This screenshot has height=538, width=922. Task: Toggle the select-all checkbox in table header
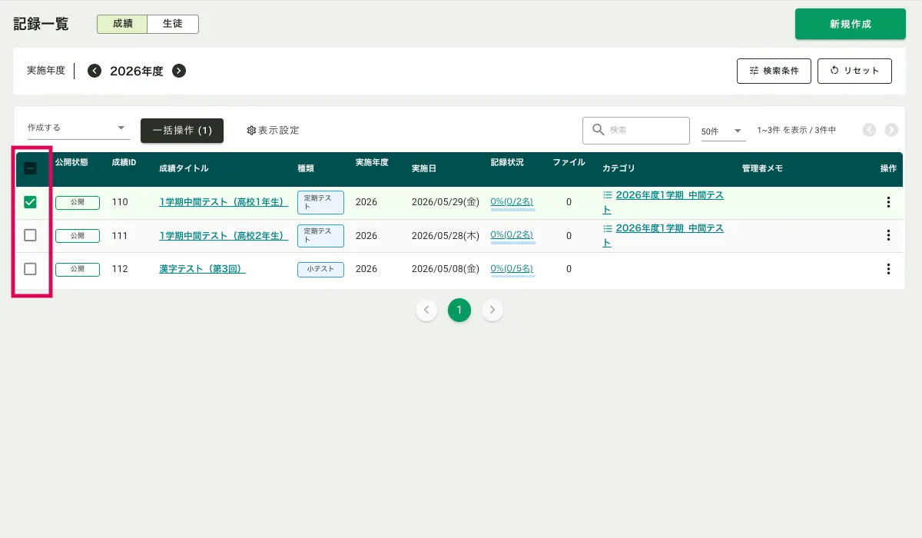click(x=31, y=168)
